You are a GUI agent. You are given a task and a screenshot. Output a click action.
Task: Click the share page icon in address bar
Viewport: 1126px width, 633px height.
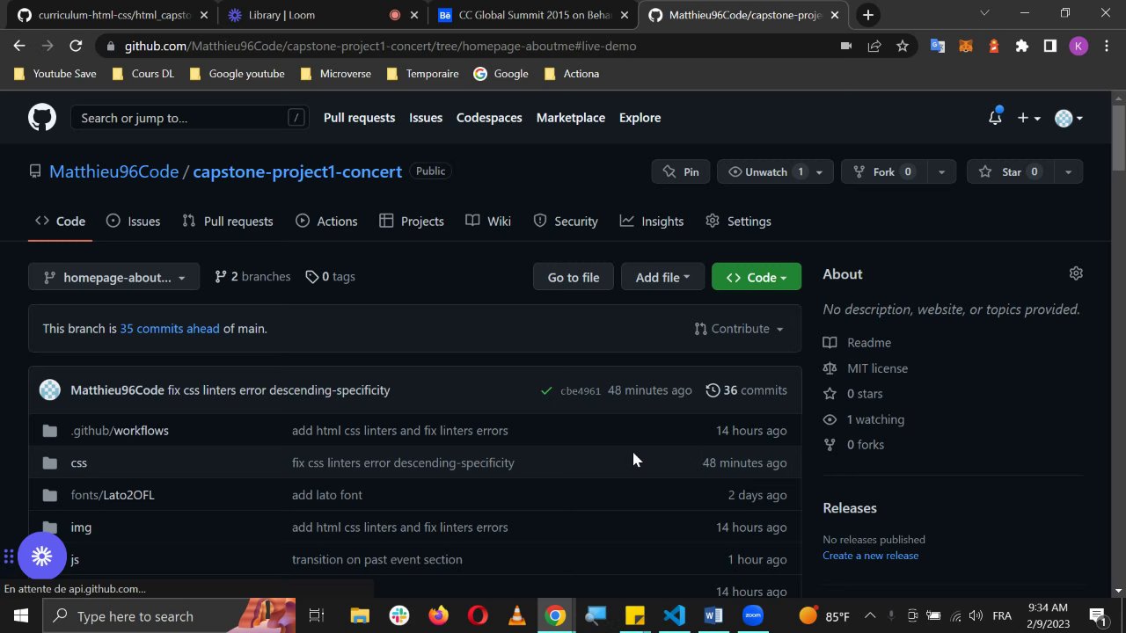(874, 46)
